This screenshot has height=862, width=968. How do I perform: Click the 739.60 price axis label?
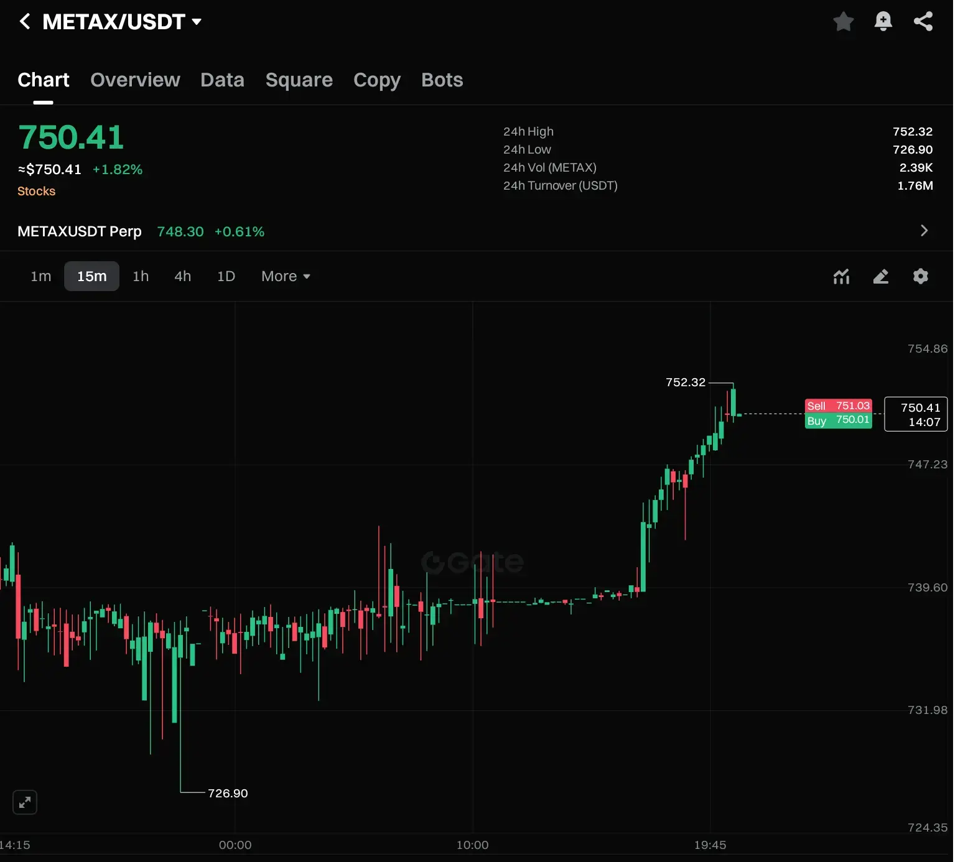(928, 588)
